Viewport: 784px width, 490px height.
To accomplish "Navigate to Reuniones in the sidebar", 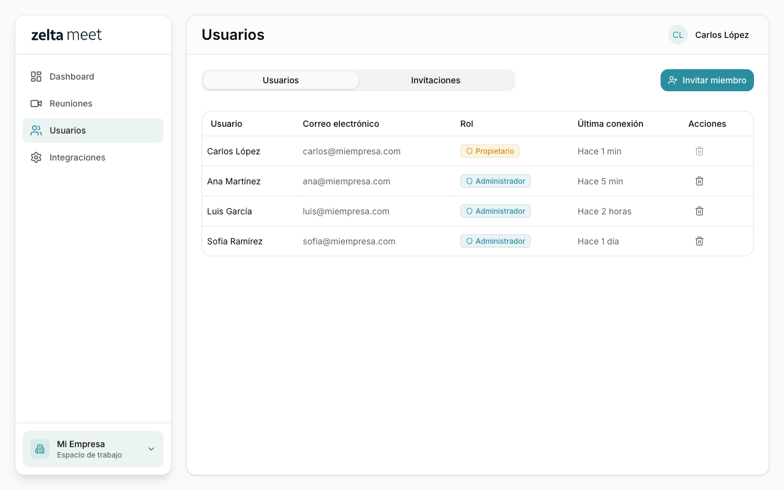I will (72, 104).
